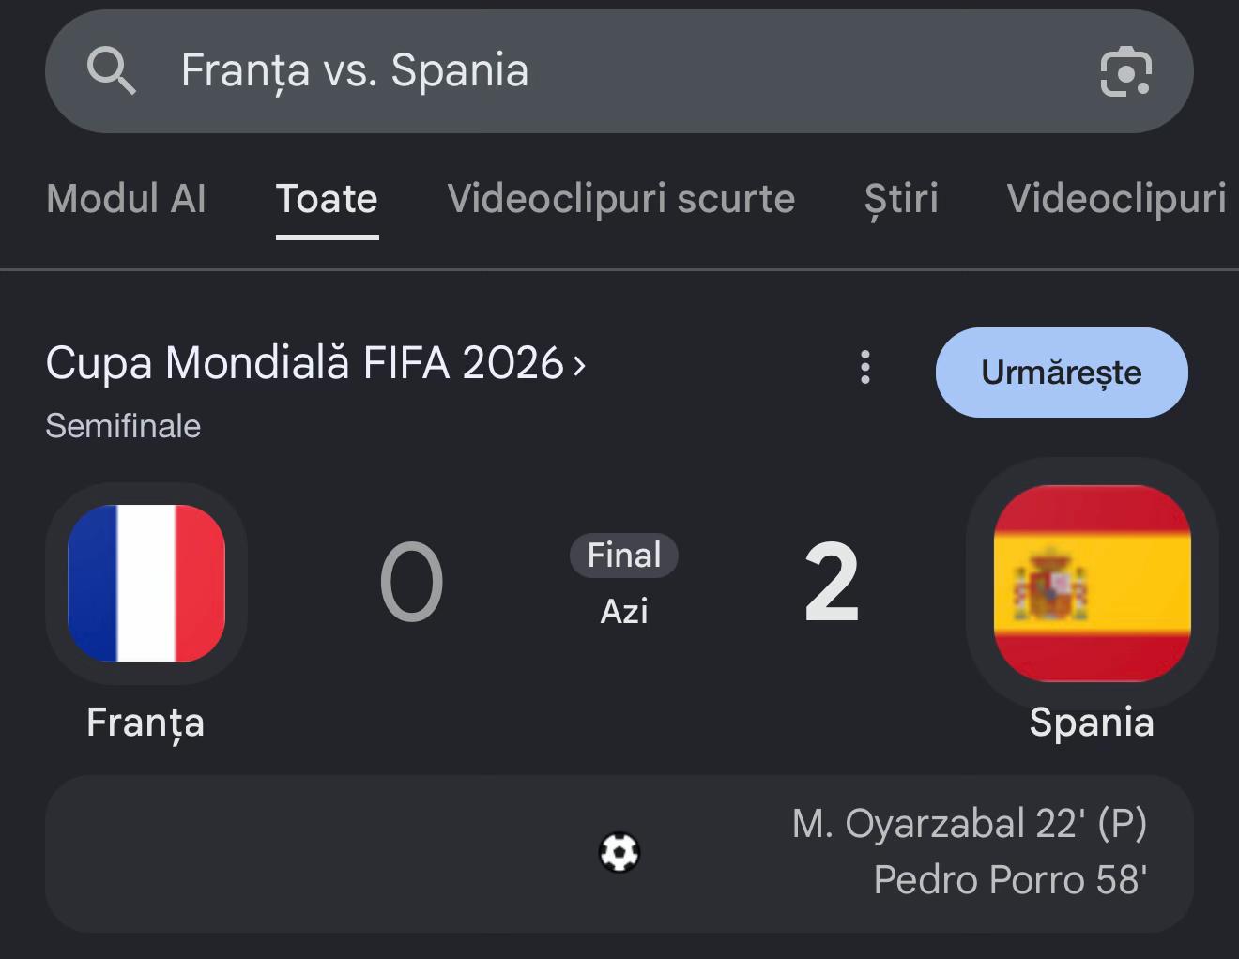Tap the Spania team name
Image resolution: width=1239 pixels, height=959 pixels.
click(1092, 723)
